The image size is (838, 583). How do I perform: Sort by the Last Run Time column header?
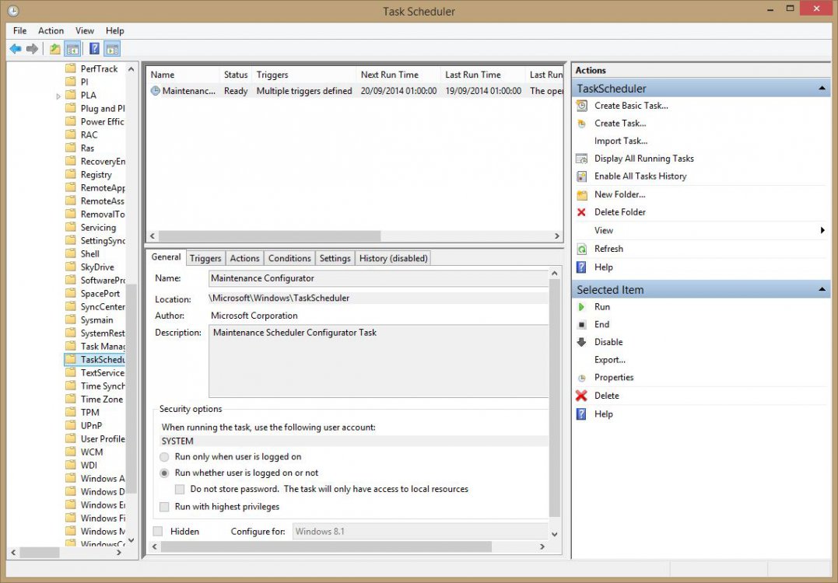click(x=482, y=75)
